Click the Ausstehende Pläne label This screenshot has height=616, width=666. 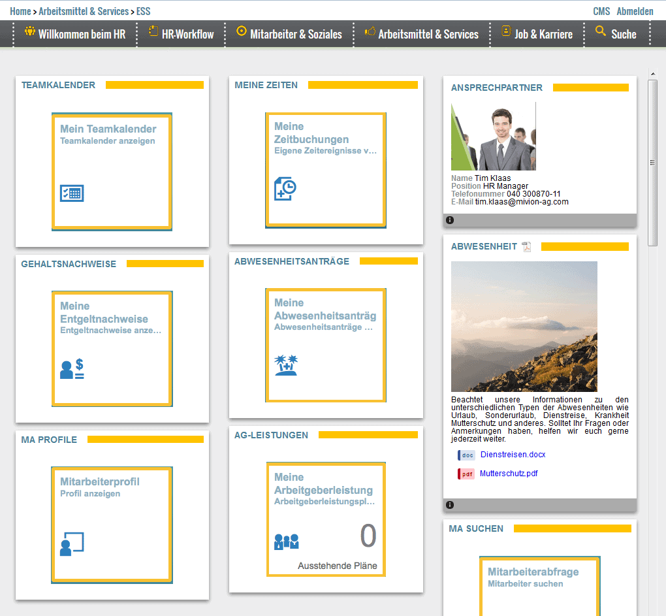338,566
